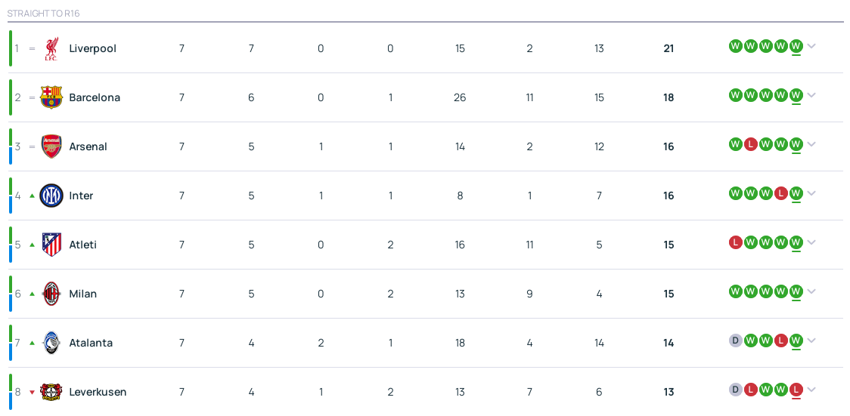Click the Arsenal club crest
The height and width of the screenshot is (416, 850).
[x=51, y=146]
